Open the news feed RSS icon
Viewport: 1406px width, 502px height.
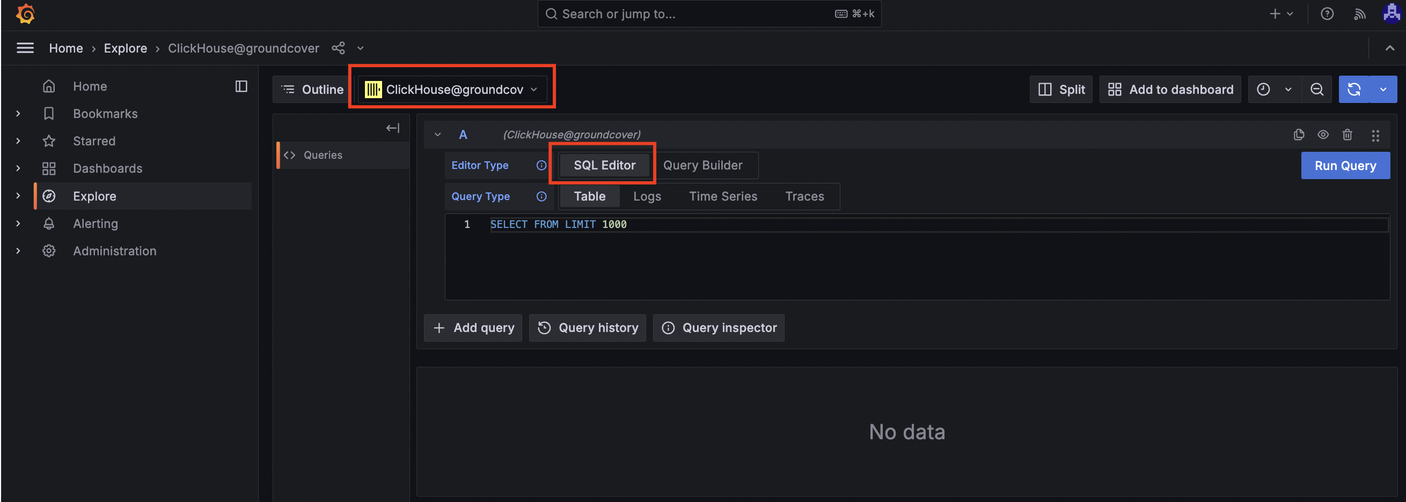(x=1359, y=14)
